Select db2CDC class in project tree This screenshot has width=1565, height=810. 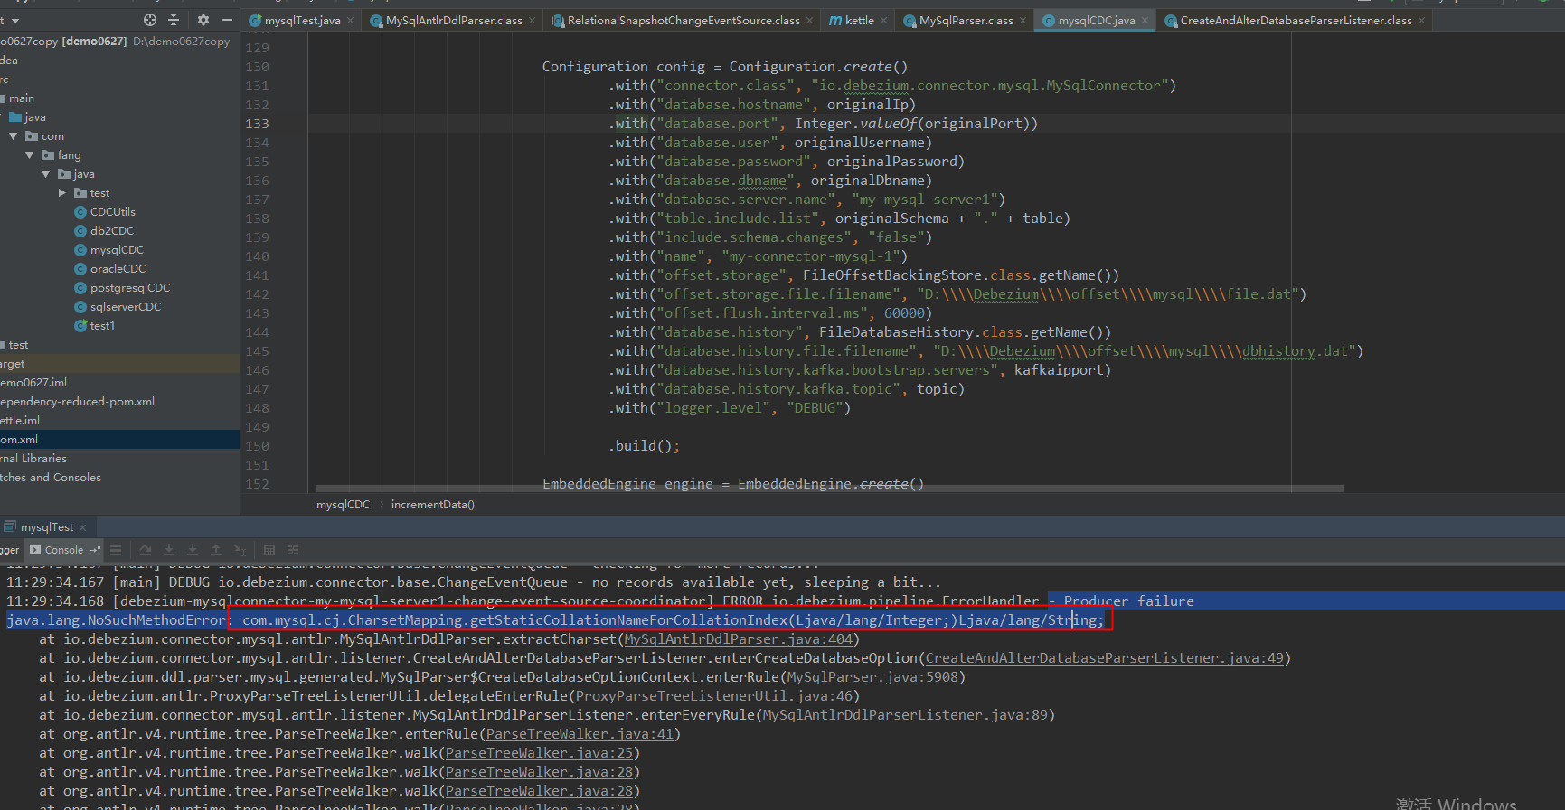[x=104, y=231]
